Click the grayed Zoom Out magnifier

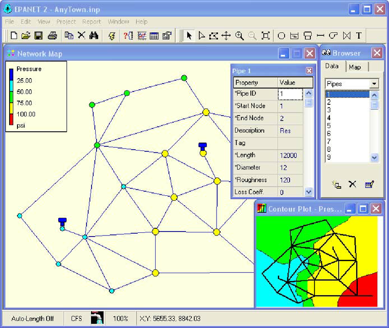(252, 36)
